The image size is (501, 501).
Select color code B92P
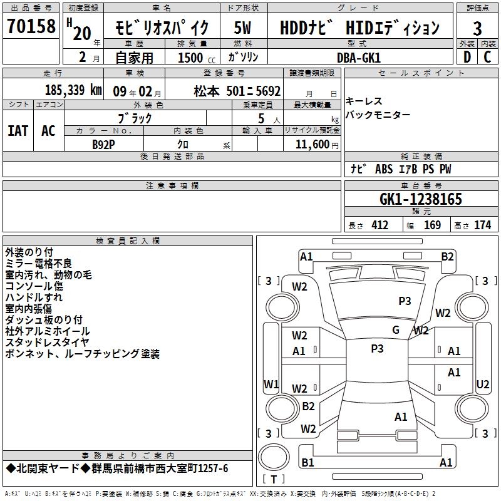click(104, 143)
